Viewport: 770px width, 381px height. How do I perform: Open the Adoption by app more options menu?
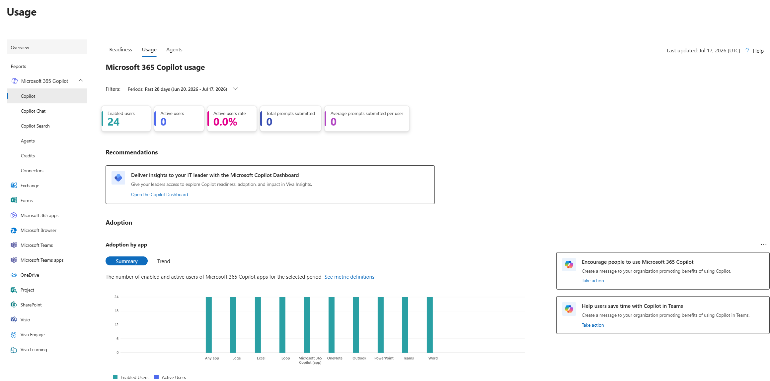763,245
